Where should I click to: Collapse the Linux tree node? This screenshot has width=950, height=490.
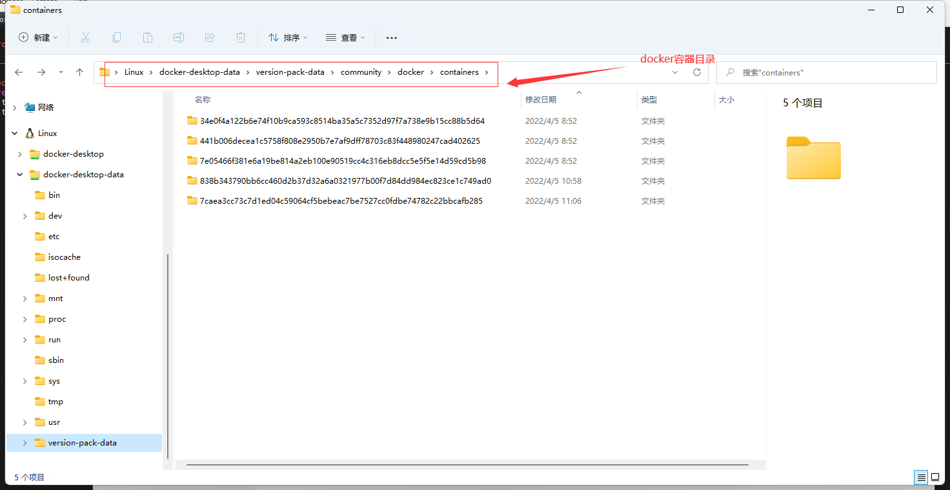point(15,133)
